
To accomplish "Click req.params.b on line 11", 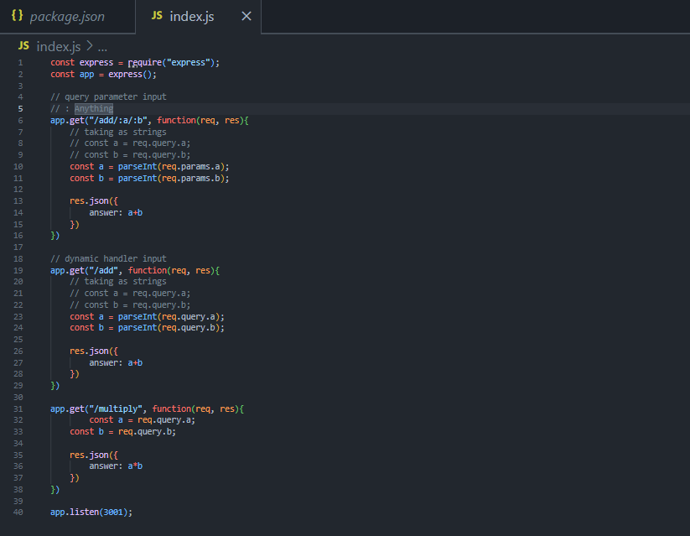I will pos(191,179).
